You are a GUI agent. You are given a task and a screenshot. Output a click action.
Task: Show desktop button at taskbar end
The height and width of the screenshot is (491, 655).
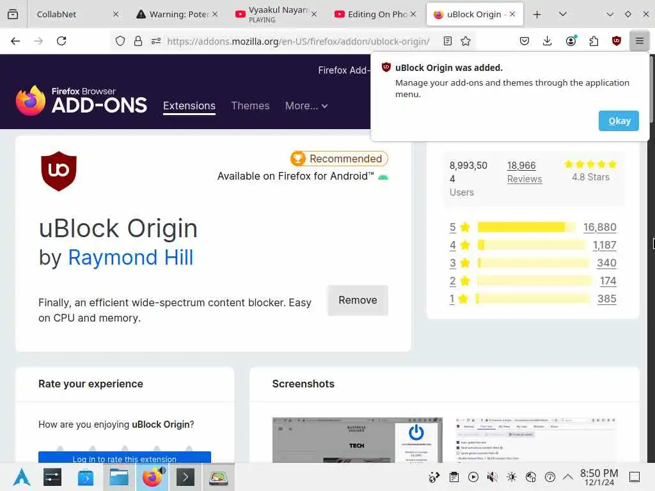(635, 477)
